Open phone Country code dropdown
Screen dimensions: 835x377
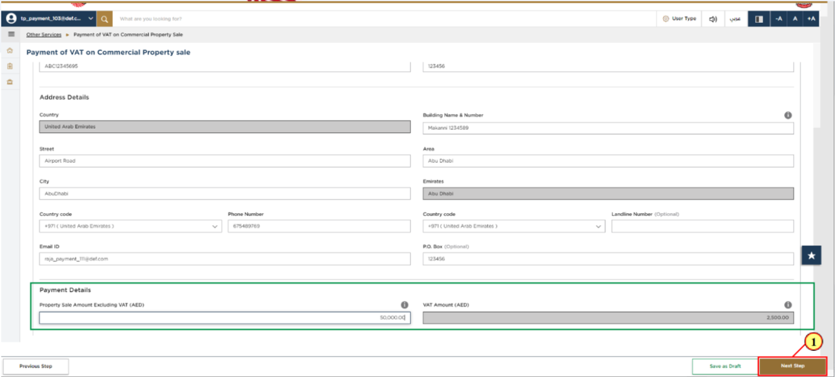(x=130, y=226)
